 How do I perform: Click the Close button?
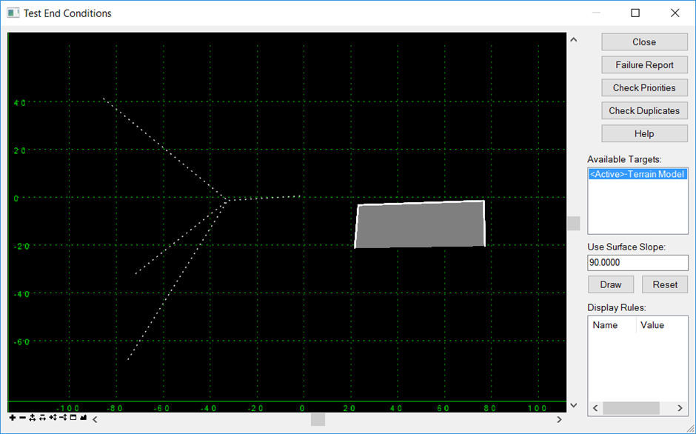(x=644, y=41)
